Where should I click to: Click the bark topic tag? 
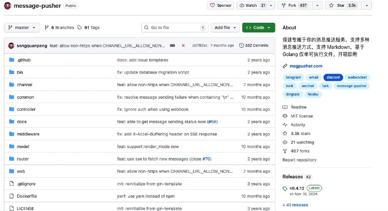coord(290,86)
